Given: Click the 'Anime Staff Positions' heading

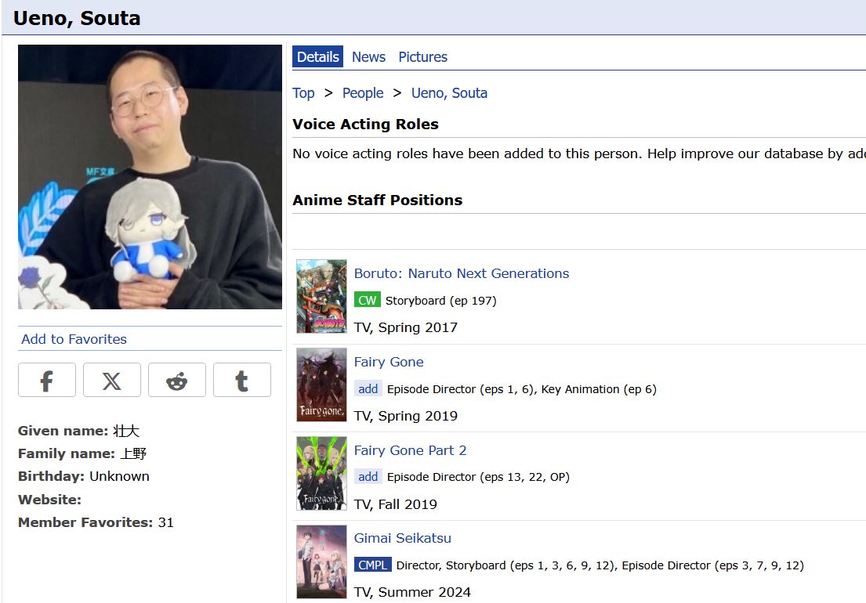Looking at the screenshot, I should pyautogui.click(x=377, y=200).
